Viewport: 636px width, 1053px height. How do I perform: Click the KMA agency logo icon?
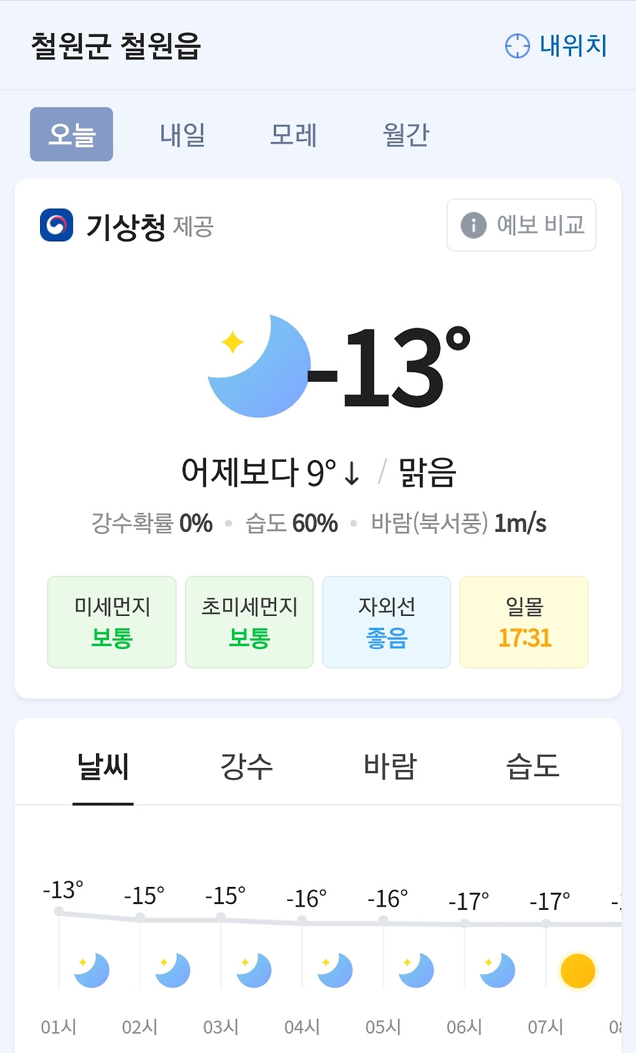pyautogui.click(x=56, y=225)
